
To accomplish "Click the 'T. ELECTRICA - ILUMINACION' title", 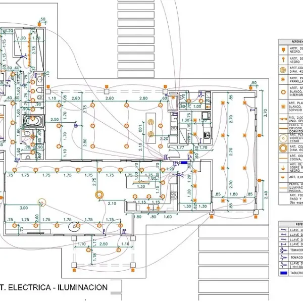I will 54,287.
